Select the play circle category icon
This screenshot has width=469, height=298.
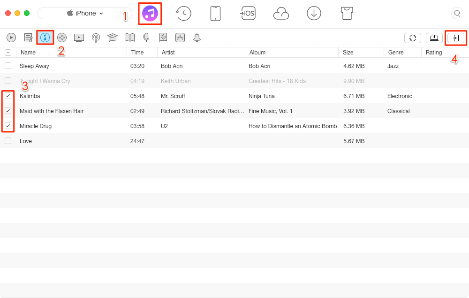[11, 38]
